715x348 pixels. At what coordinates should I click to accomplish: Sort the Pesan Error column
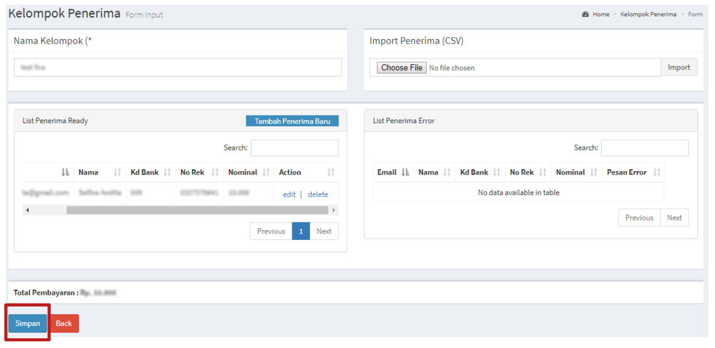coord(657,172)
